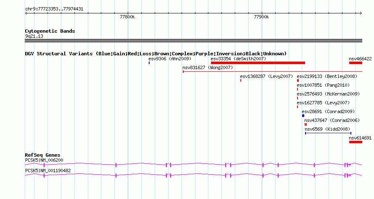Click nsv437647 (Conrad2006) label
The width and height of the screenshot is (374, 199).
pyautogui.click(x=332, y=120)
